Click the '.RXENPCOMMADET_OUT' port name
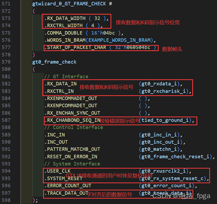Viewport: 217px width, 204px height. pyautogui.click(x=71, y=106)
